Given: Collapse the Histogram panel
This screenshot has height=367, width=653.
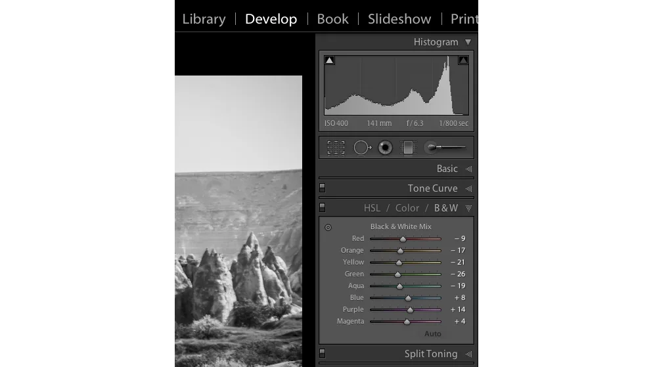Looking at the screenshot, I should (x=468, y=42).
